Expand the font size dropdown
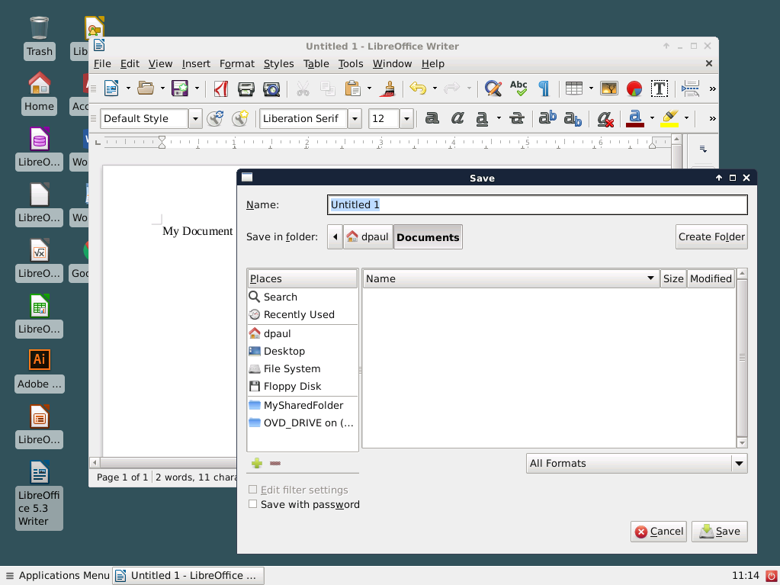Image resolution: width=780 pixels, height=585 pixels. point(405,118)
